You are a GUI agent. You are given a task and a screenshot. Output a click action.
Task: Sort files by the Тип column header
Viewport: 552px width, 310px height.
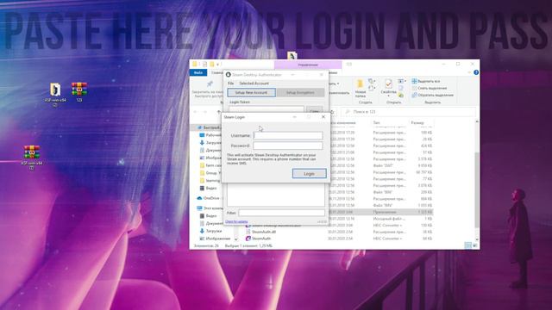376,122
